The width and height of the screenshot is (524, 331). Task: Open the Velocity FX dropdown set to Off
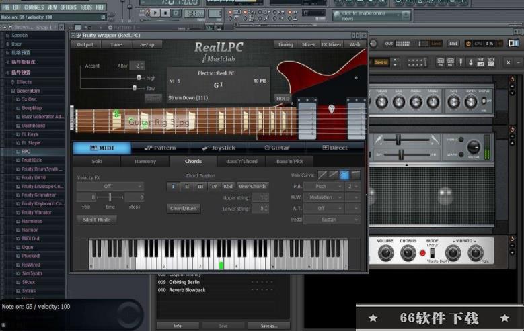(110, 186)
